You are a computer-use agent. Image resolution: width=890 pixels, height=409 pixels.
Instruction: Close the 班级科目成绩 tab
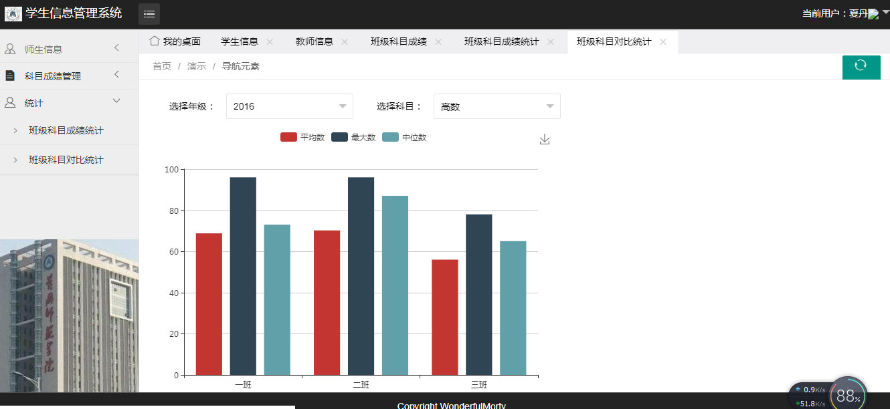(x=438, y=41)
